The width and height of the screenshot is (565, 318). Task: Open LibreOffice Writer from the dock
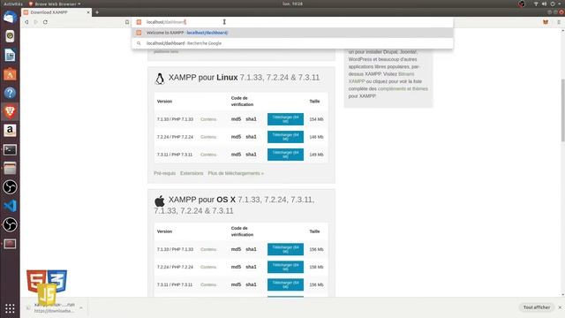pyautogui.click(x=10, y=55)
